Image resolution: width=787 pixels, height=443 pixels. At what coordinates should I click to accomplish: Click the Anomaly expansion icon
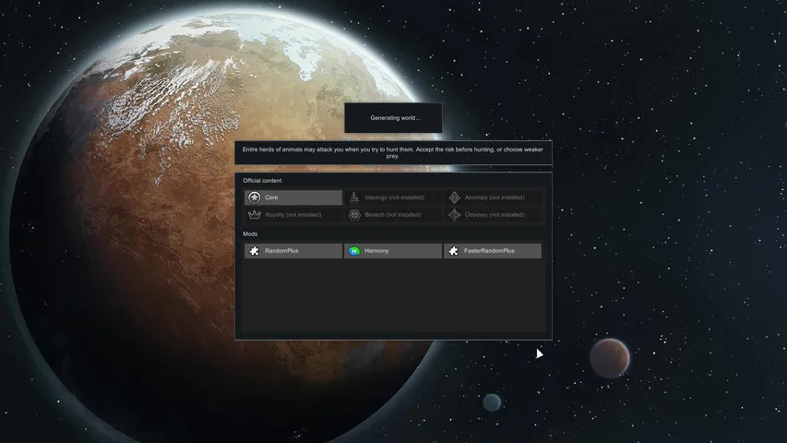click(454, 198)
